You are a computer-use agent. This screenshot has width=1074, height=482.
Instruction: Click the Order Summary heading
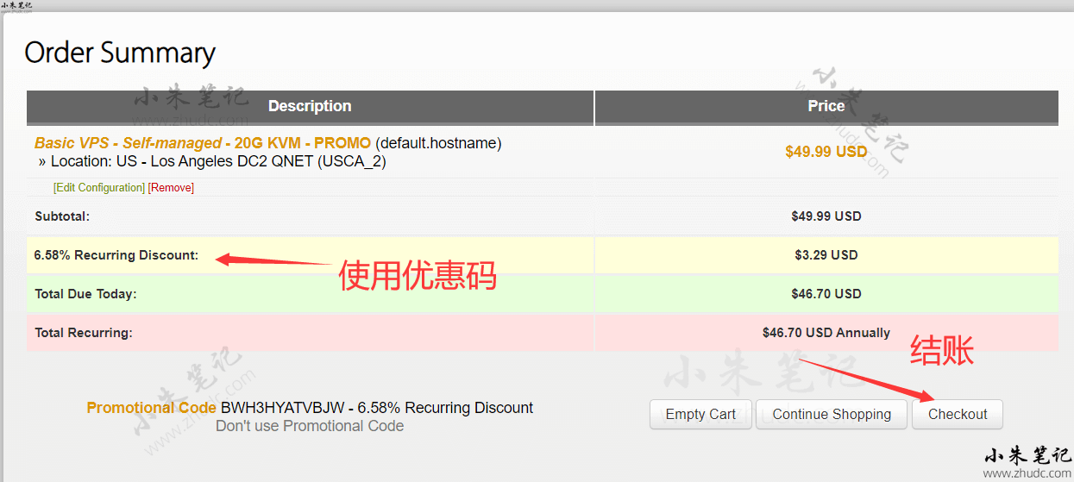(x=120, y=53)
